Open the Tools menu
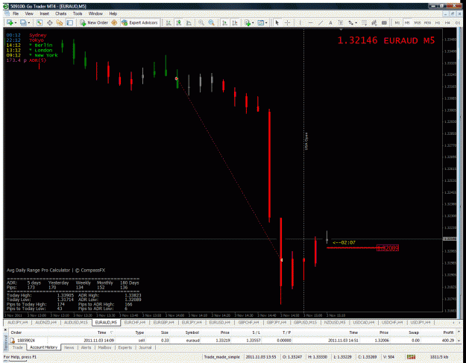 tap(78, 13)
